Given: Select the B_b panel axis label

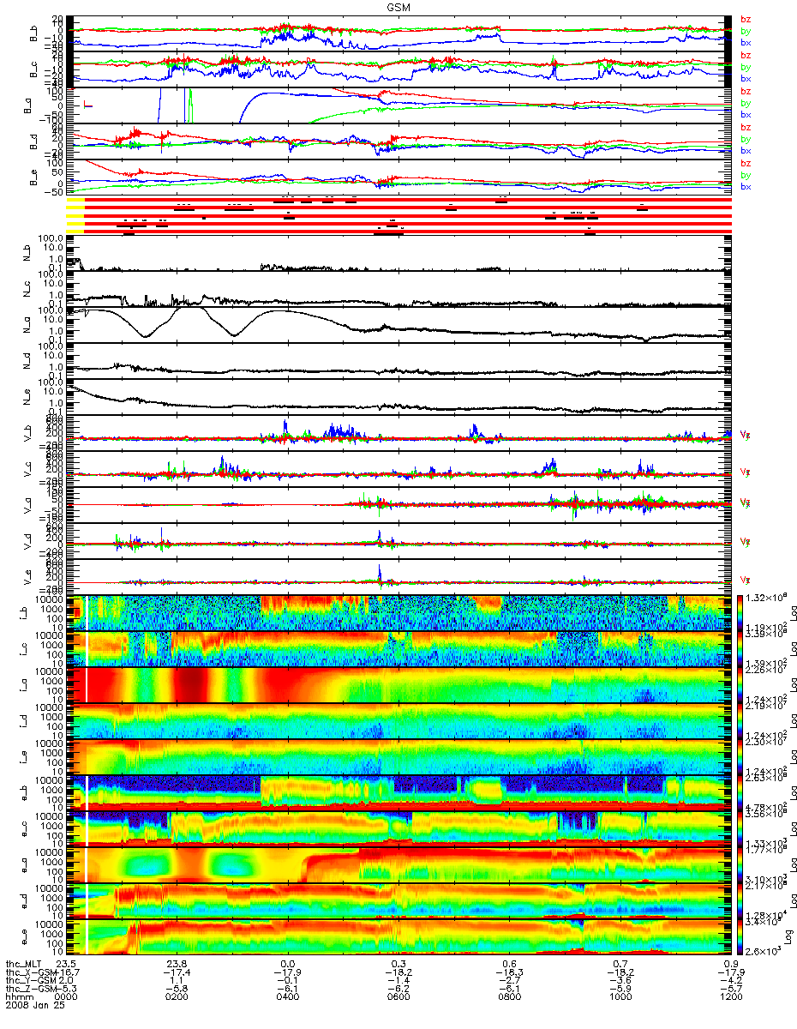Looking at the screenshot, I should (x=34, y=33).
